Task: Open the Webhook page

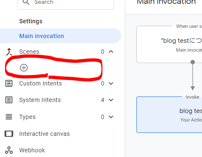Action: coord(32,150)
